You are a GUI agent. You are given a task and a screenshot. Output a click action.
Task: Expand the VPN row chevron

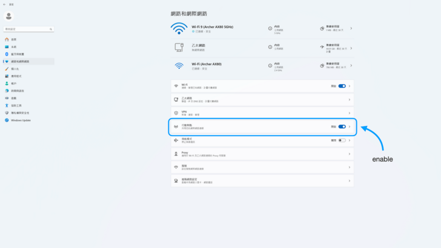349,113
